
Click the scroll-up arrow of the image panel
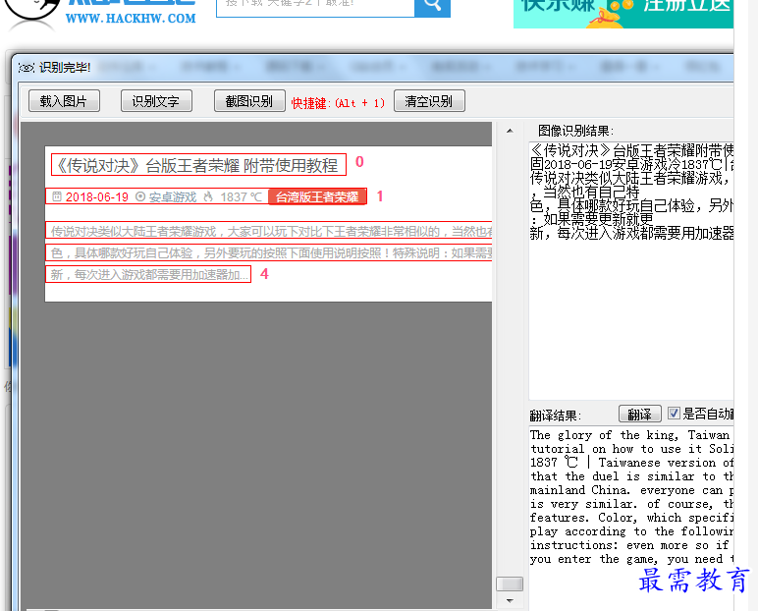510,131
